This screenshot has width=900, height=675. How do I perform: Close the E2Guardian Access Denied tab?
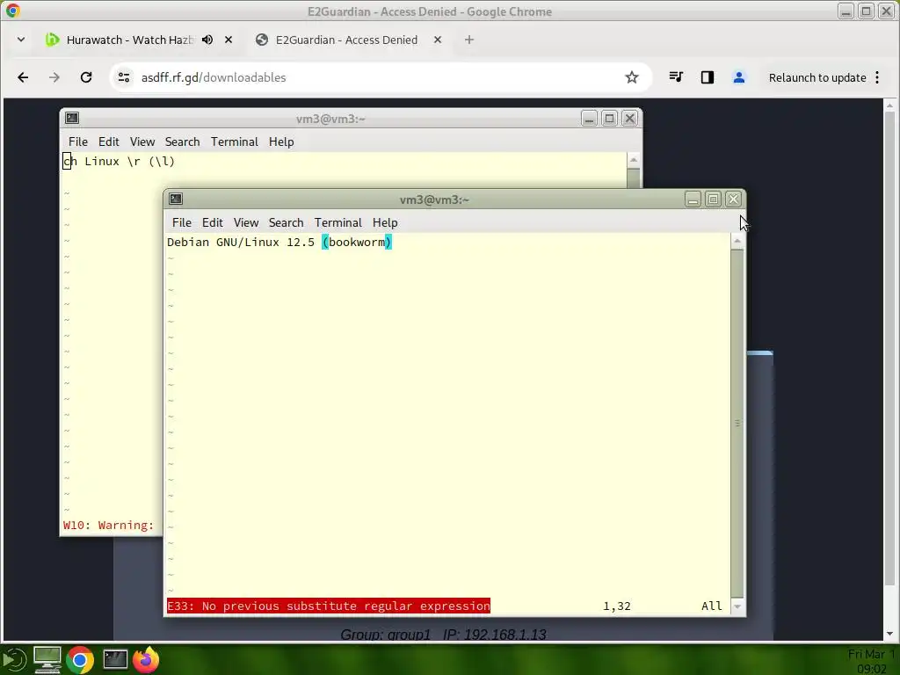click(x=438, y=40)
